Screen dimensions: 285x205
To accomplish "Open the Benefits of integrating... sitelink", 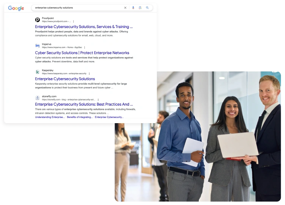I will (80, 117).
